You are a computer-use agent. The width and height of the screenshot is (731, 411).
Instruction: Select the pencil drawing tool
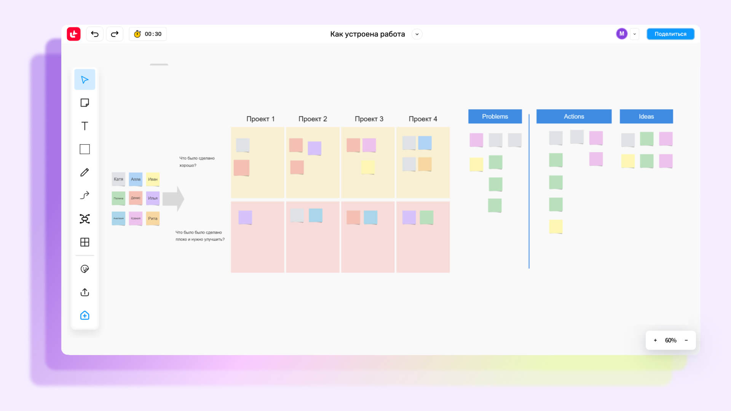point(85,172)
